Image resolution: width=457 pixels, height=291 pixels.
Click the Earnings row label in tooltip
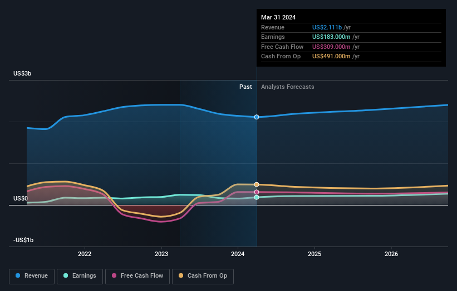pyautogui.click(x=273, y=37)
